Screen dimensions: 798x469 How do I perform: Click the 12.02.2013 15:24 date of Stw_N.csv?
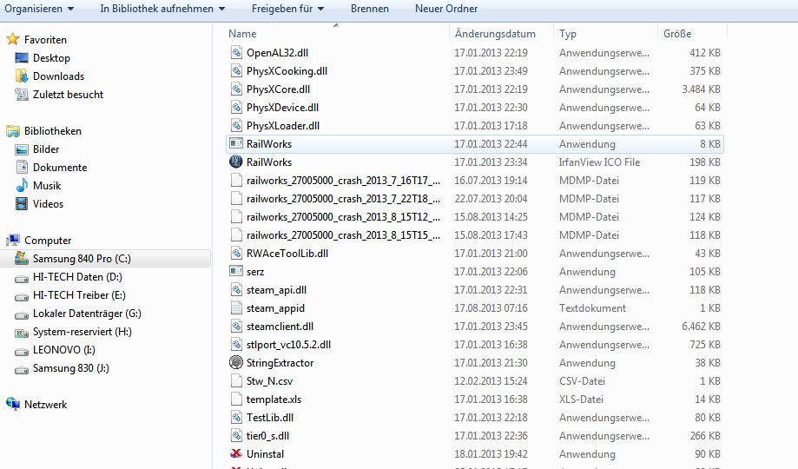pos(491,381)
